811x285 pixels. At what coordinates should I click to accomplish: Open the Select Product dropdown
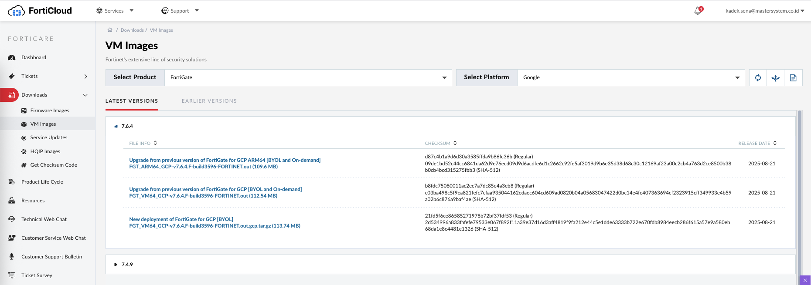coord(308,78)
